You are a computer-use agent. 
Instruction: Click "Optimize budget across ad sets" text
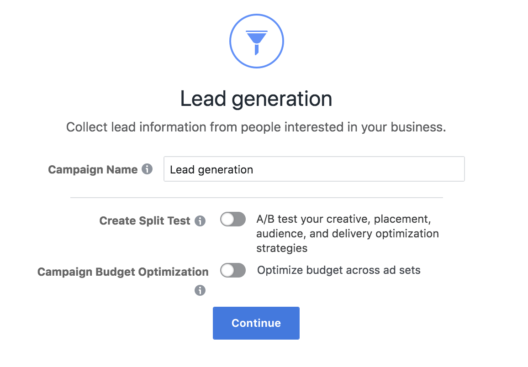point(338,270)
